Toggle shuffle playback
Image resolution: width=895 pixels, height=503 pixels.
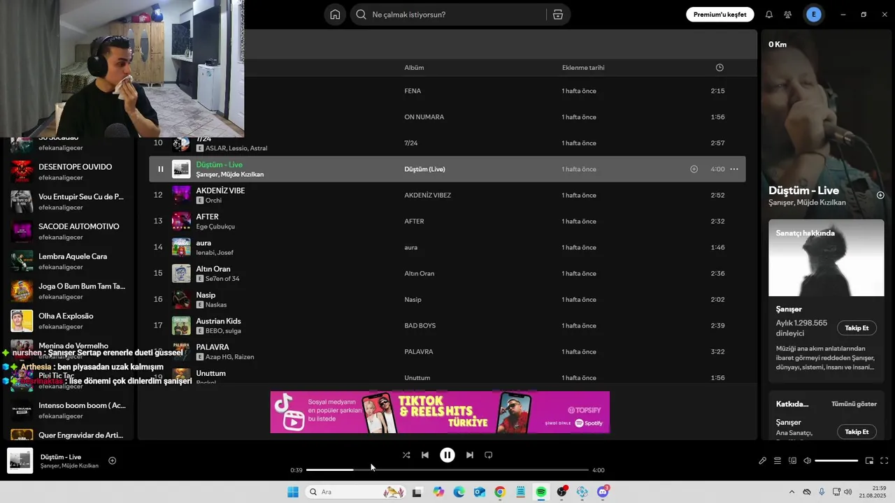coord(406,455)
